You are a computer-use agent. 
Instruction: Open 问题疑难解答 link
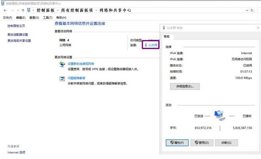(x=76, y=78)
